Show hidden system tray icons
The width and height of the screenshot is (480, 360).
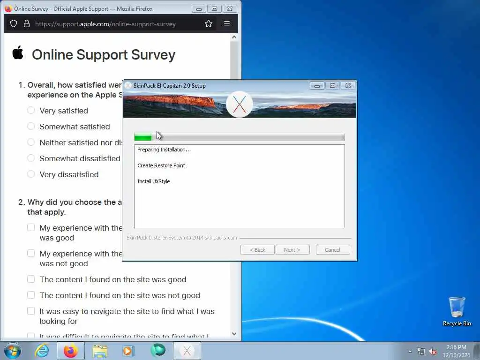coord(410,352)
